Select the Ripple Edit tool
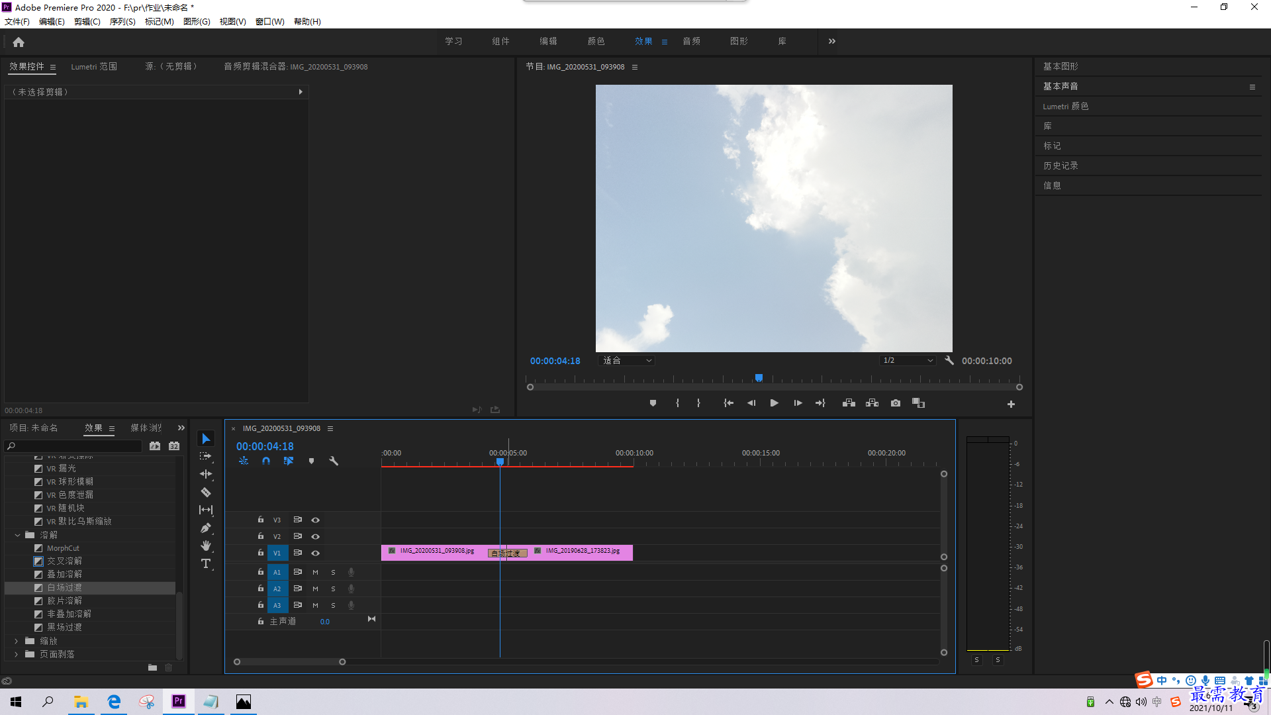 206,474
